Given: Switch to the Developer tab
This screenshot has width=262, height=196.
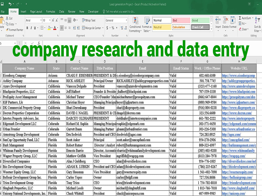Looking at the screenshot, I should click(x=94, y=11).
